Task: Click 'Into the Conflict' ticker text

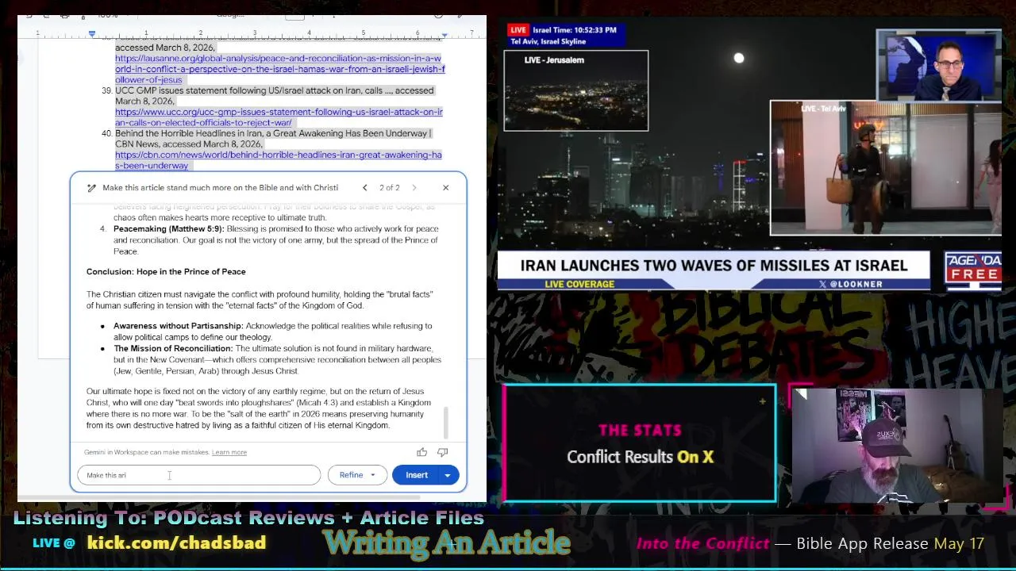Action: 702,543
